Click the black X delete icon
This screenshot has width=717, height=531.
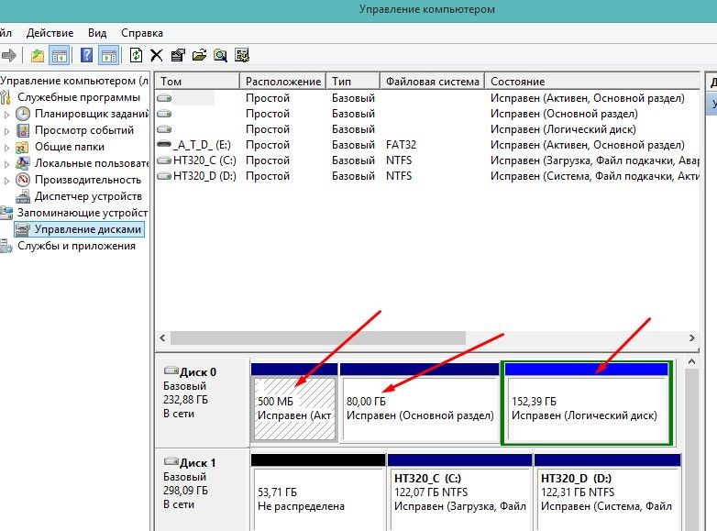tap(157, 56)
